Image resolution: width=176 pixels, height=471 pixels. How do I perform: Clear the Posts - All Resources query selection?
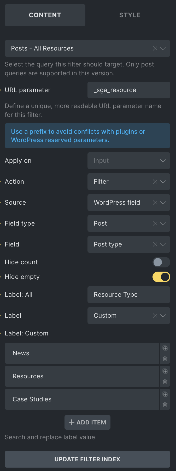(155, 48)
